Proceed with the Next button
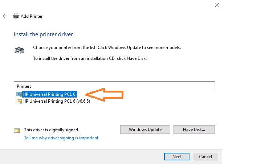Screen dimensions: 253x164 tap(177, 157)
